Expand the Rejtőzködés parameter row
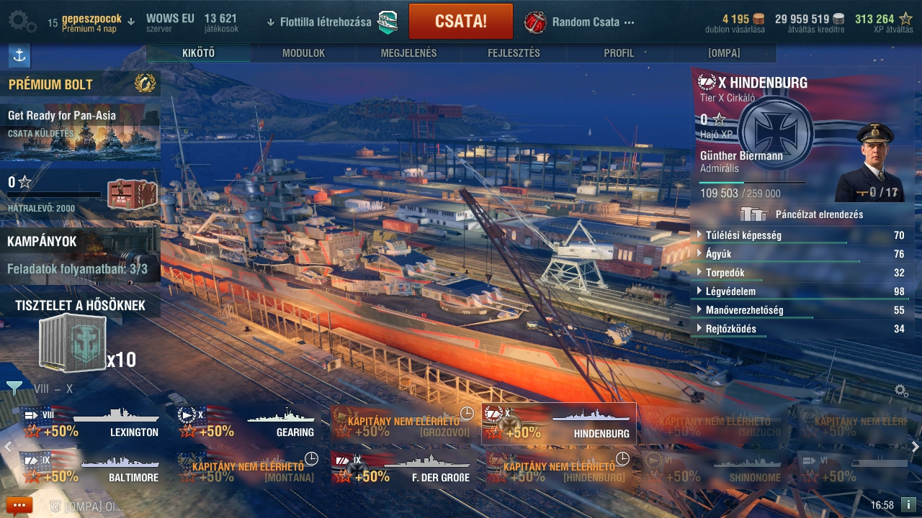 coord(802,329)
